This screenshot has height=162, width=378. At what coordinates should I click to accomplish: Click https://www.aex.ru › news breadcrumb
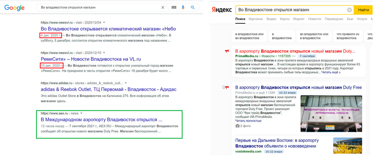click(60, 113)
